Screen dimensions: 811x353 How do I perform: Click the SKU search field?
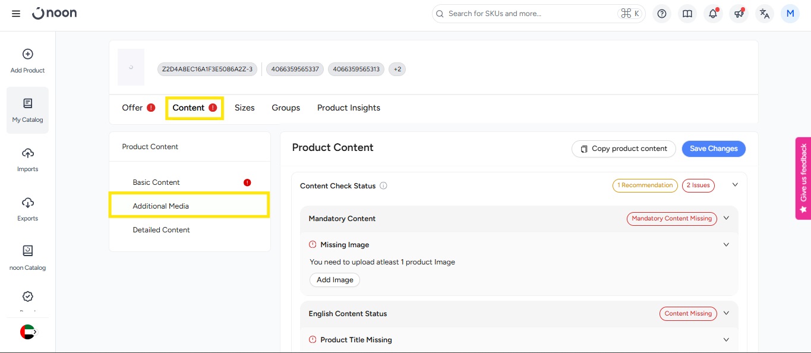(529, 14)
